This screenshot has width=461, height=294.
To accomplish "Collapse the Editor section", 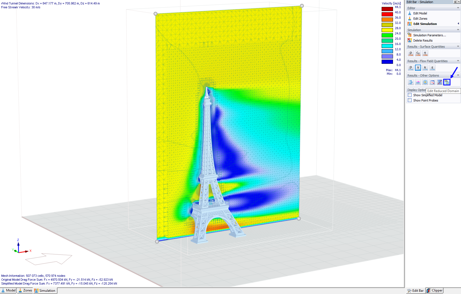I will click(x=458, y=8).
